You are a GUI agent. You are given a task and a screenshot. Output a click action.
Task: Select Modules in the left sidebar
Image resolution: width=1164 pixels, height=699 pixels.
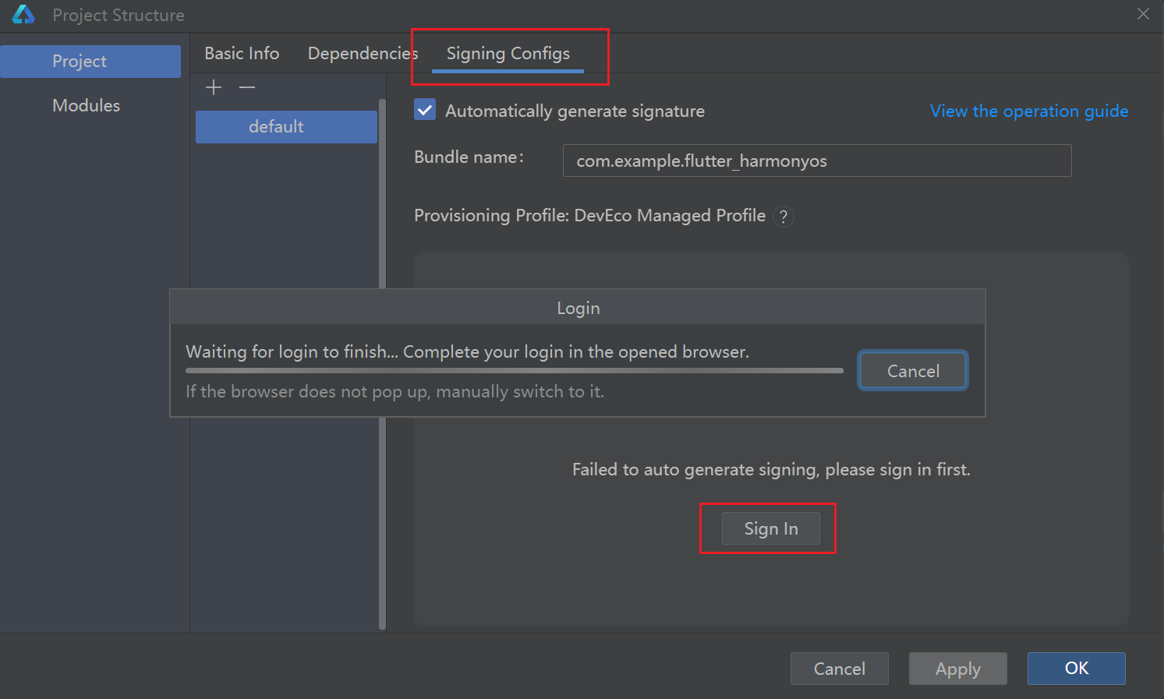(86, 105)
